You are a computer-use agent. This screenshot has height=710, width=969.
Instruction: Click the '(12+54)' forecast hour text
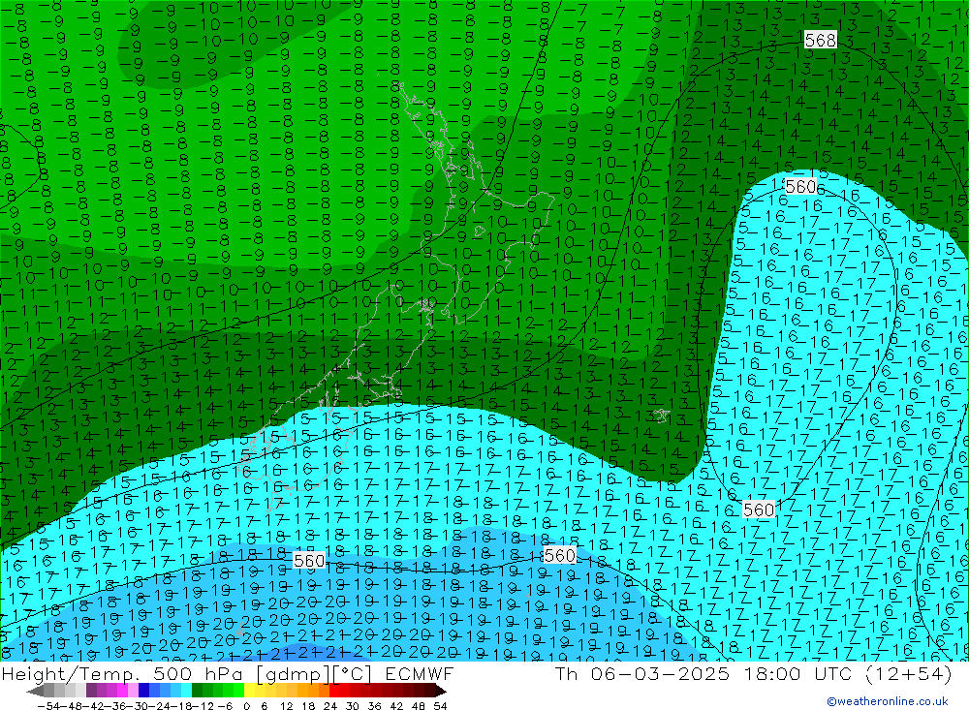tap(909, 673)
